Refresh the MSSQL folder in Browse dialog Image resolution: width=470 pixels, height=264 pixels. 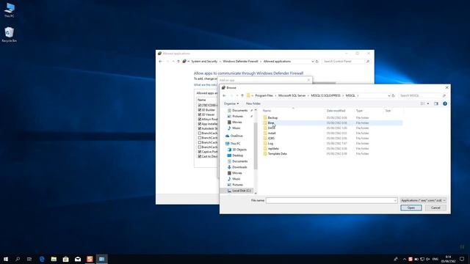pos(394,95)
